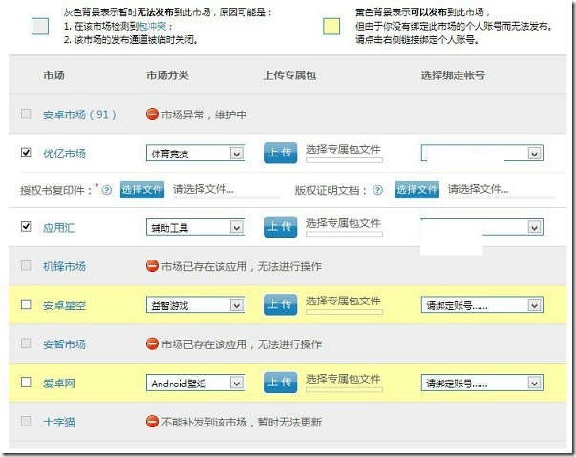The height and width of the screenshot is (457, 576).
Task: Click help icon beside 授权书复印件
Action: tap(107, 190)
